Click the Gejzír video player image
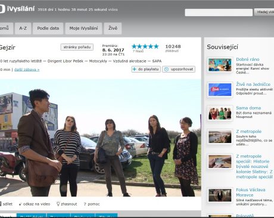274x218 pixels. [101, 138]
